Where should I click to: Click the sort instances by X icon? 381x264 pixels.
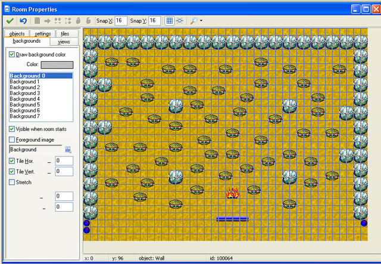(58, 21)
